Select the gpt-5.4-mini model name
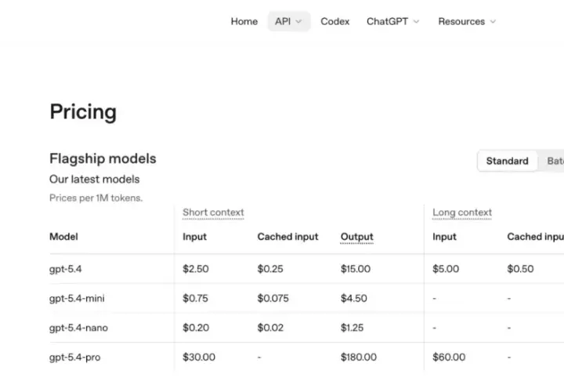This screenshot has width=564, height=392. coord(77,299)
